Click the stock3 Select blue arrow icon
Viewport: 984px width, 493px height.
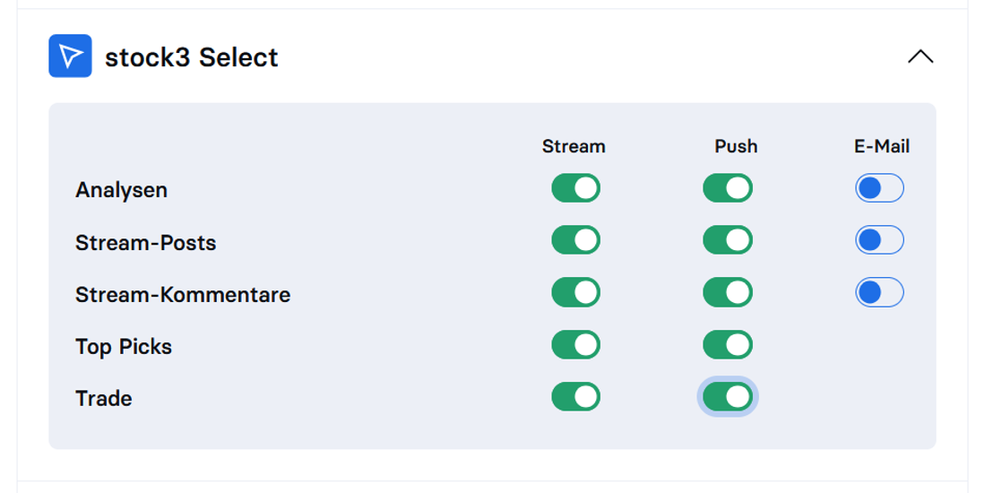70,56
